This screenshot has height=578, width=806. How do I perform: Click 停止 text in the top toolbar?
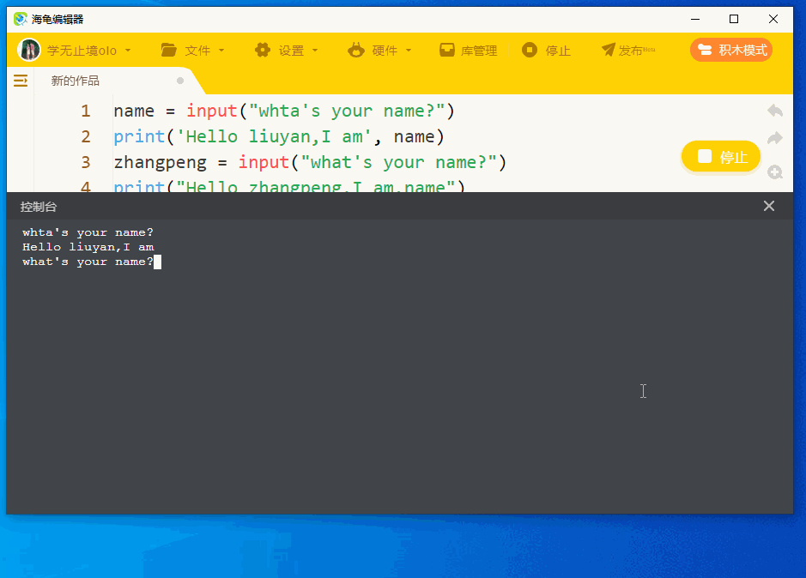coord(558,51)
